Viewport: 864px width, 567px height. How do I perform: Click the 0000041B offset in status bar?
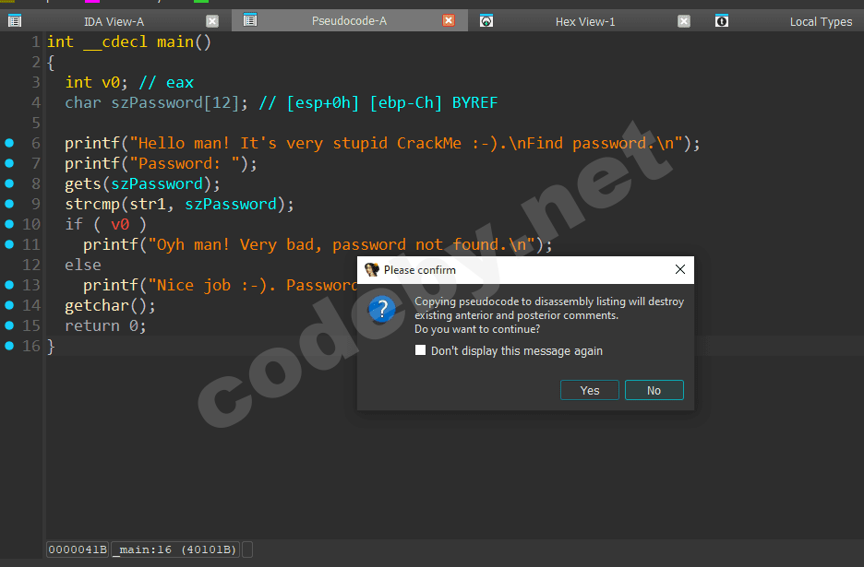tap(78, 549)
